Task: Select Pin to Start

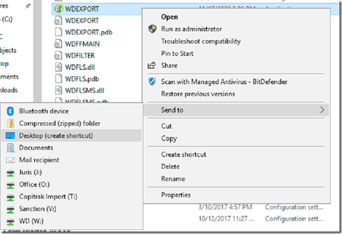Action: tap(177, 53)
